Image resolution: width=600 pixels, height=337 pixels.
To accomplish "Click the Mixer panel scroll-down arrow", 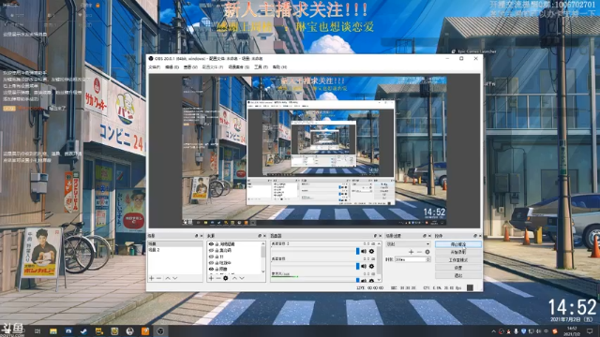I will click(x=379, y=280).
